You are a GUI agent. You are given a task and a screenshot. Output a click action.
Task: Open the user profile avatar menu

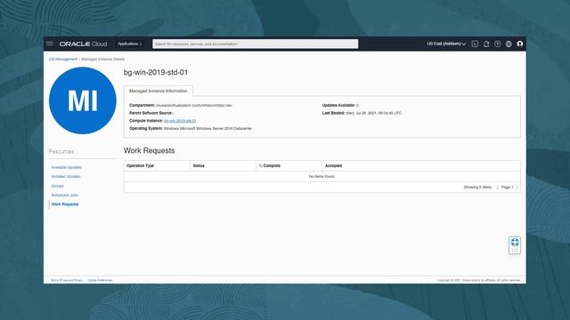point(520,44)
